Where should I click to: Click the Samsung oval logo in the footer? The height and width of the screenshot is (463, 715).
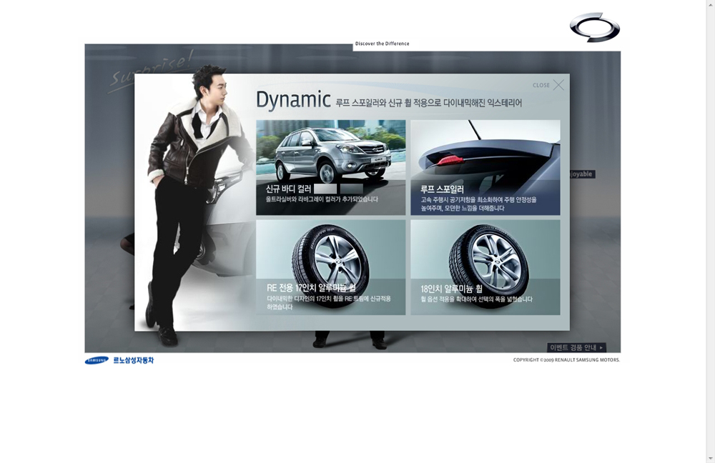(97, 360)
